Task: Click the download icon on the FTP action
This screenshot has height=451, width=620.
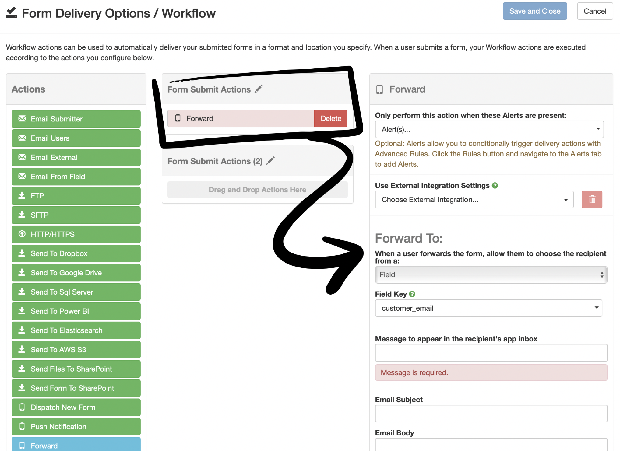Action: pos(22,196)
